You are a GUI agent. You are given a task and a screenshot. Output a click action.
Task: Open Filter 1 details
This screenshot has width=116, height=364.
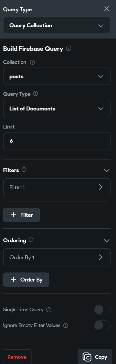(x=57, y=187)
